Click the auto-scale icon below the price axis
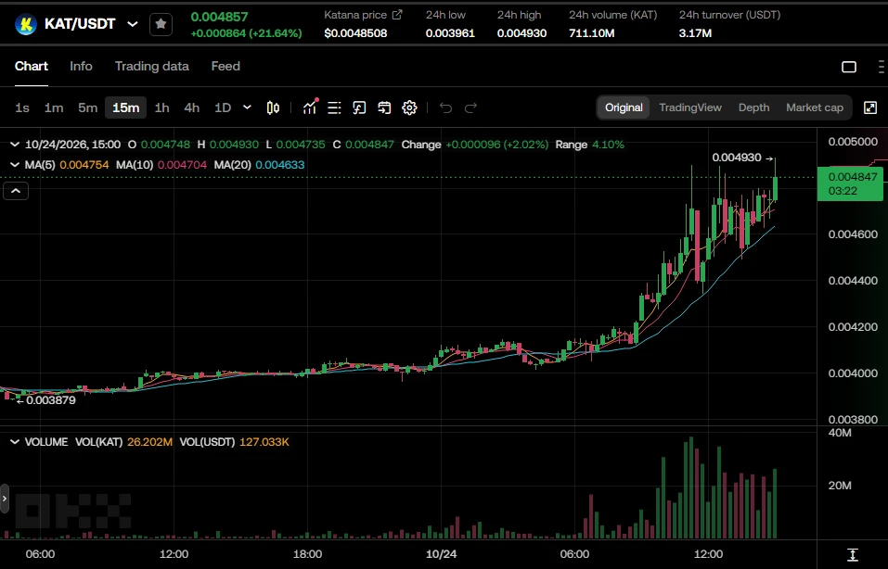The image size is (888, 569). (853, 554)
